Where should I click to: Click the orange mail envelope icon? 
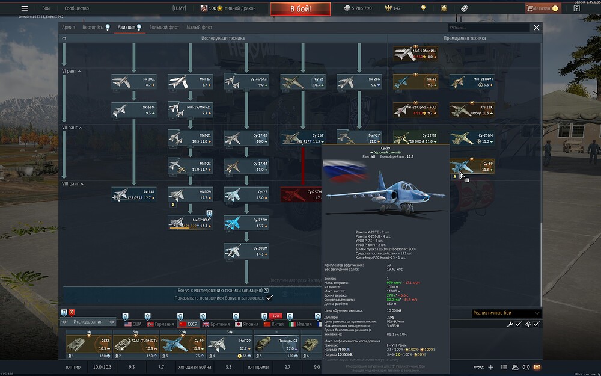537,367
